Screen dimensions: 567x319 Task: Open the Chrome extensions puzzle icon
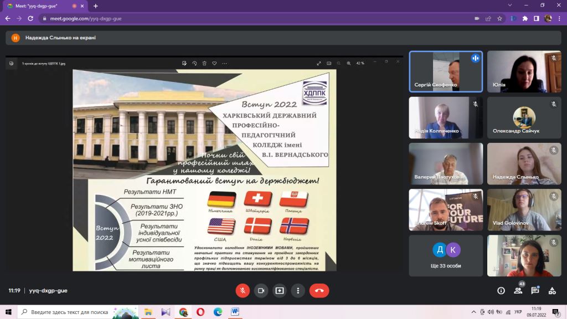525,18
